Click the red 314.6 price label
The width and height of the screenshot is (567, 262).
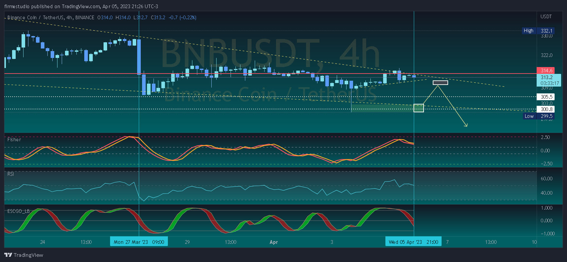[545, 70]
